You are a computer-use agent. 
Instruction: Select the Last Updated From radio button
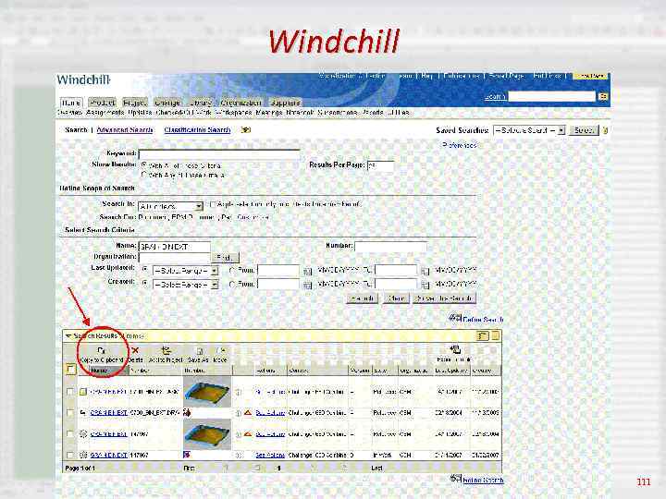pyautogui.click(x=232, y=270)
